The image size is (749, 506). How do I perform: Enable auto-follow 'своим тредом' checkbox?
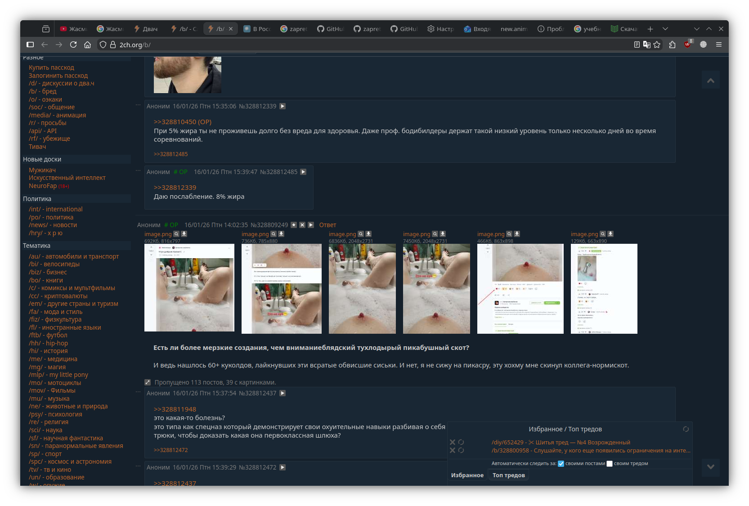coord(610,464)
